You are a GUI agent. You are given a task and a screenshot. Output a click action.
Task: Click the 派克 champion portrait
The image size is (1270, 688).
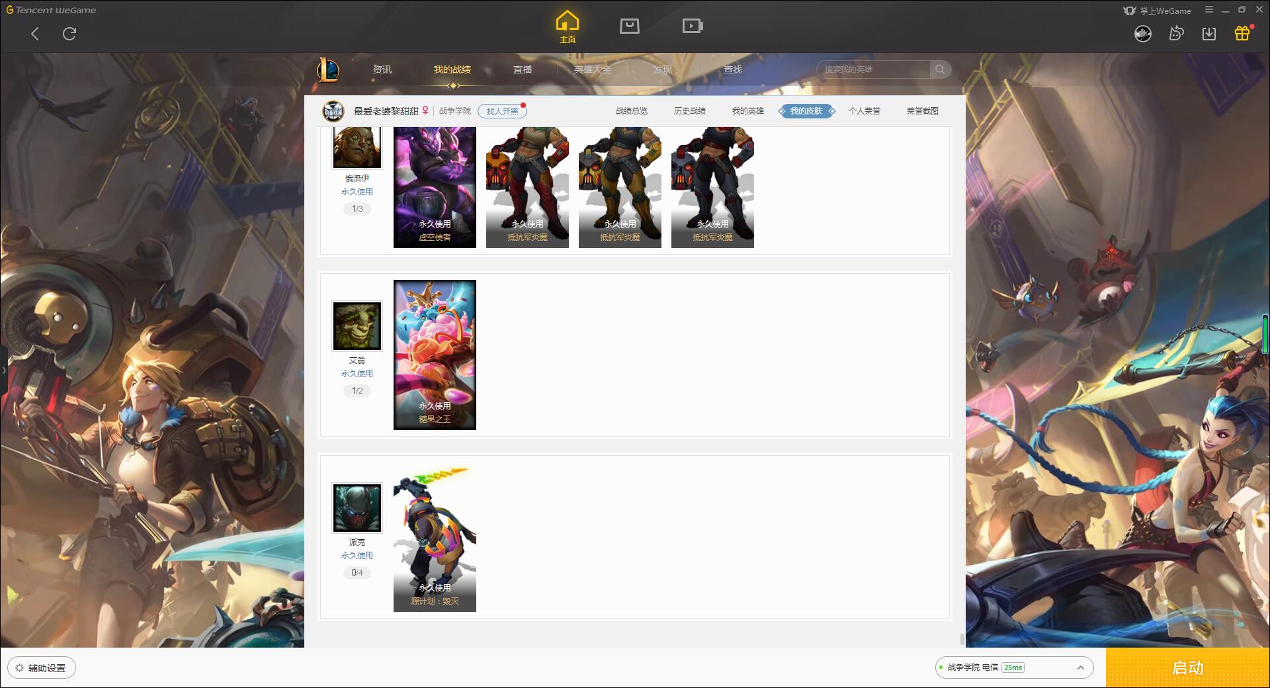[357, 508]
